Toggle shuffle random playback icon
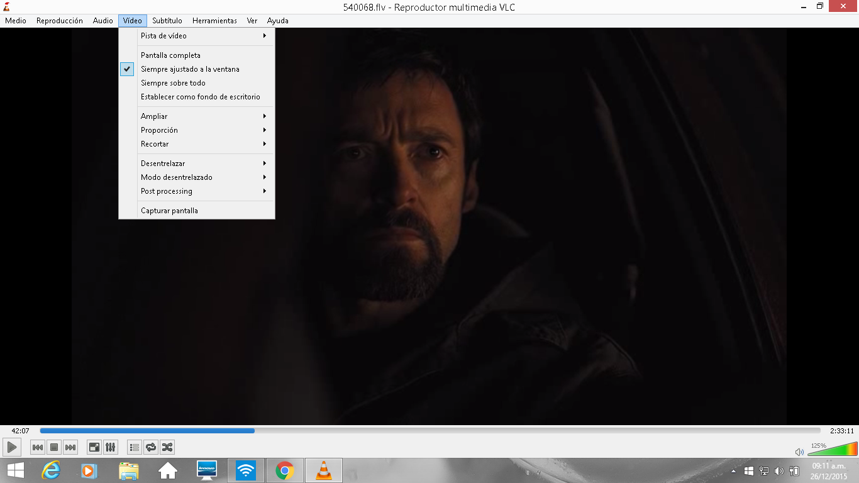The image size is (859, 483). pos(167,447)
